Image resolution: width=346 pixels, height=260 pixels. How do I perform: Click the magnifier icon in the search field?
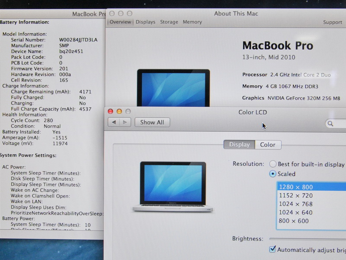tap(330, 123)
